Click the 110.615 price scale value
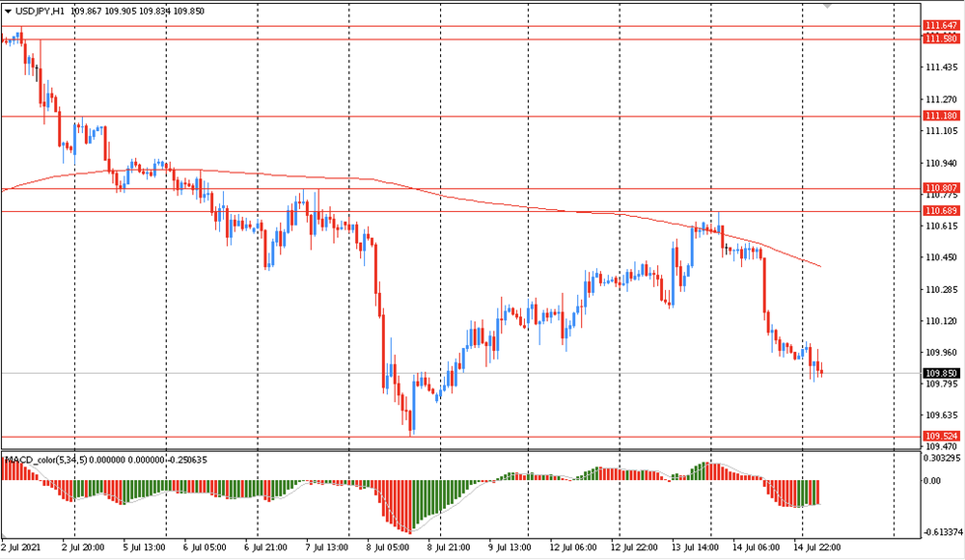The height and width of the screenshot is (560, 965). (x=942, y=227)
